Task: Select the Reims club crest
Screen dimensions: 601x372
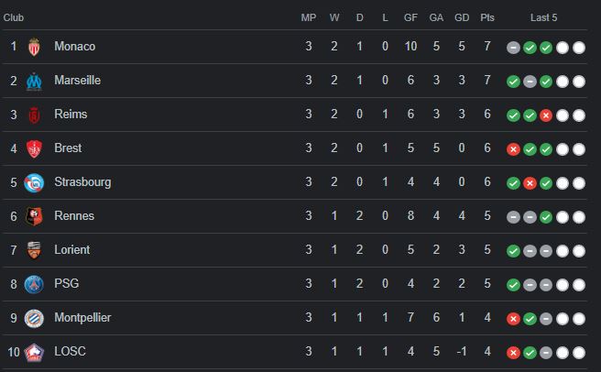Action: click(34, 115)
